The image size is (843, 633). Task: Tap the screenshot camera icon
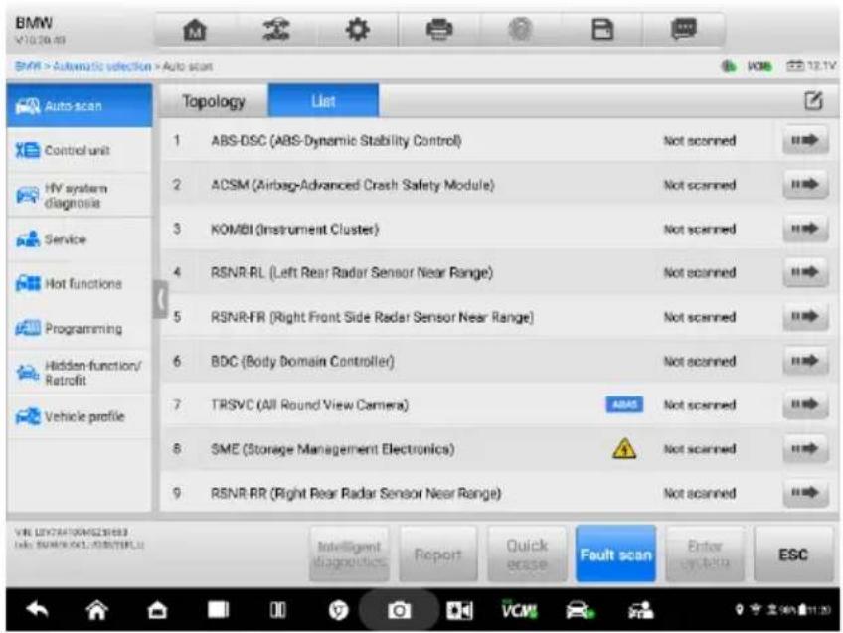399,610
